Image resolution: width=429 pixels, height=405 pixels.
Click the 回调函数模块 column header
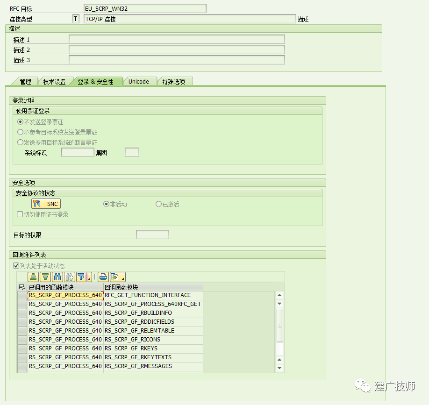[153, 287]
